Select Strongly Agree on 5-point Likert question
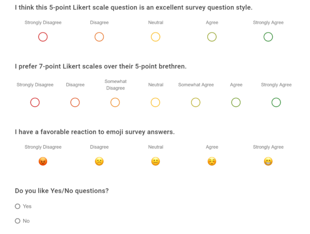 tap(268, 37)
